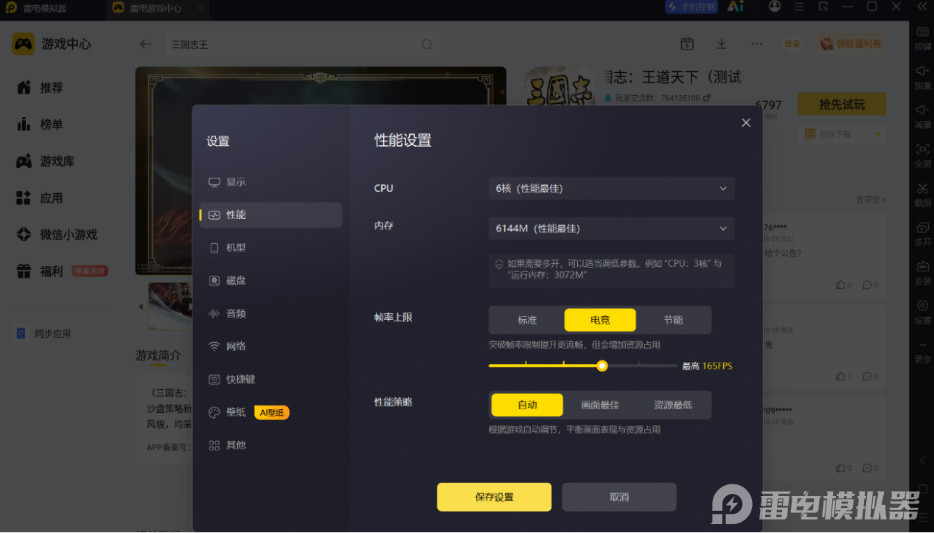934x533 pixels.
Task: Click 加量 volume up in the right toolbar
Action: [x=922, y=77]
